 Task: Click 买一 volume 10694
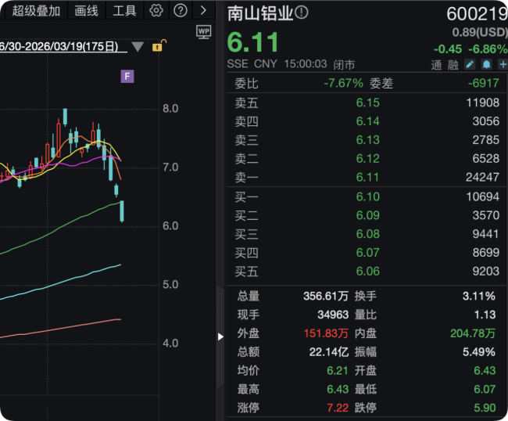pos(483,196)
